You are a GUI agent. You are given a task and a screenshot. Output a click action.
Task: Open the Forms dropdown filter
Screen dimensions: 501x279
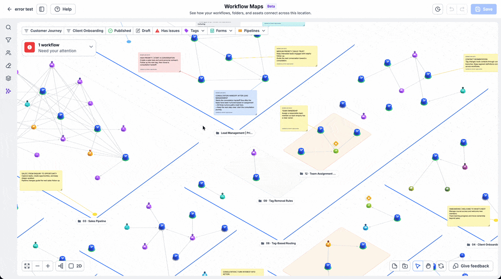click(221, 31)
